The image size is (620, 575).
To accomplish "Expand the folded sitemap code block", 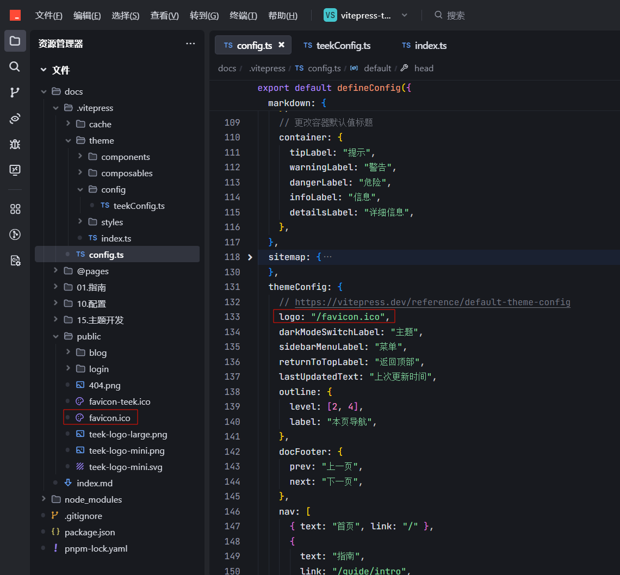I will 250,257.
